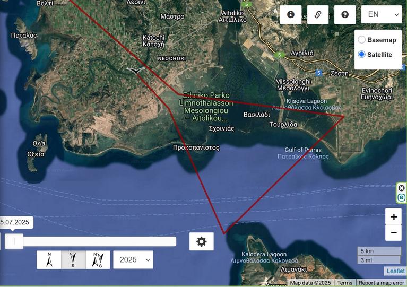The image size is (407, 287).
Task: Click the Σχοινιάς map label
Action: 221,129
